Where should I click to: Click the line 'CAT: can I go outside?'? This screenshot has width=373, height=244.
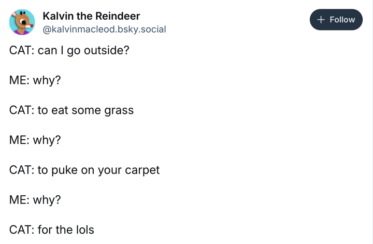(x=69, y=50)
